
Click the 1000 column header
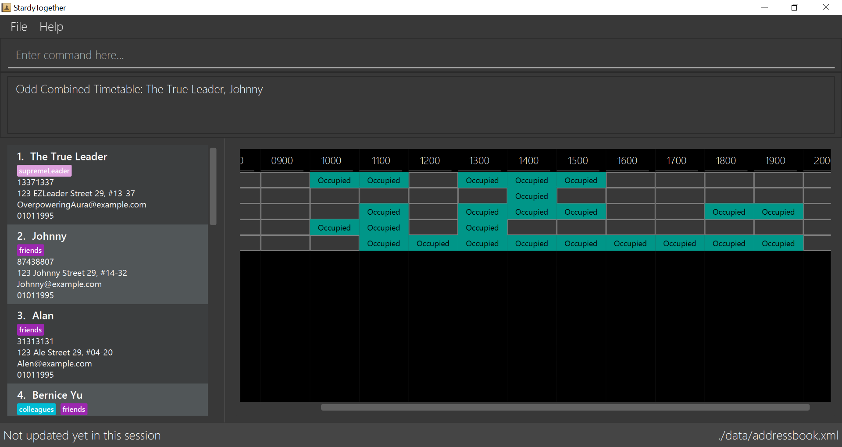coord(331,161)
